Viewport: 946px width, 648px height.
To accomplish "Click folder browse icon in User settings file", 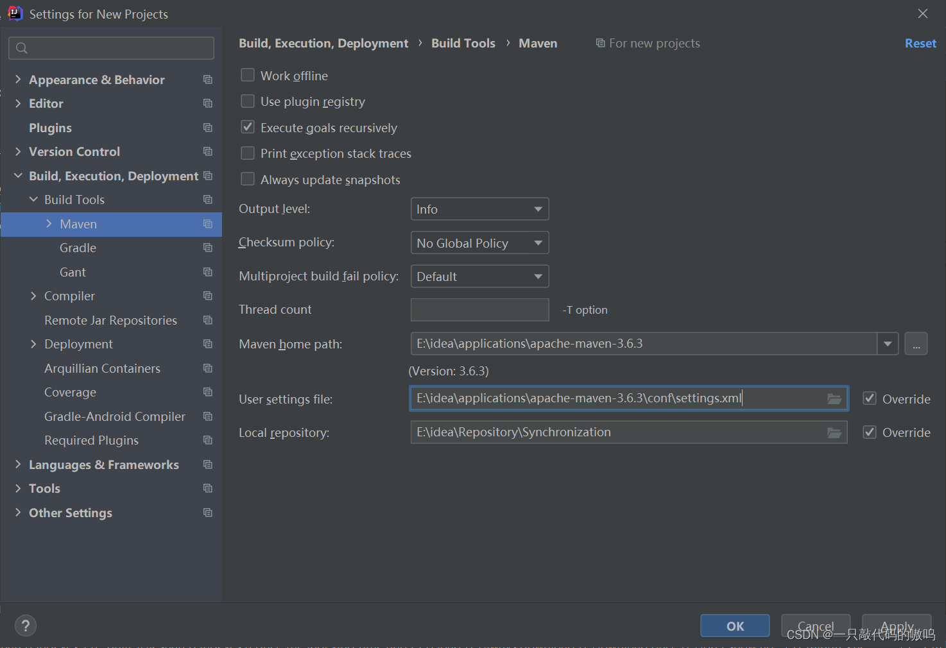I will 834,398.
